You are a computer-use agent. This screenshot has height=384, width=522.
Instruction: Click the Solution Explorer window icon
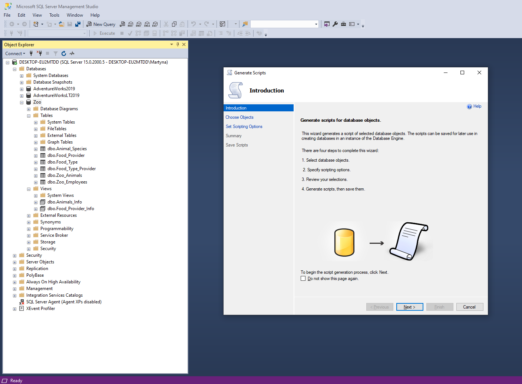pyautogui.click(x=327, y=24)
